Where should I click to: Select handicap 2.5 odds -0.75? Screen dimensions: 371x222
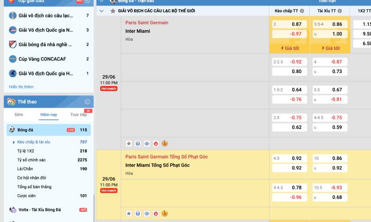point(289,117)
